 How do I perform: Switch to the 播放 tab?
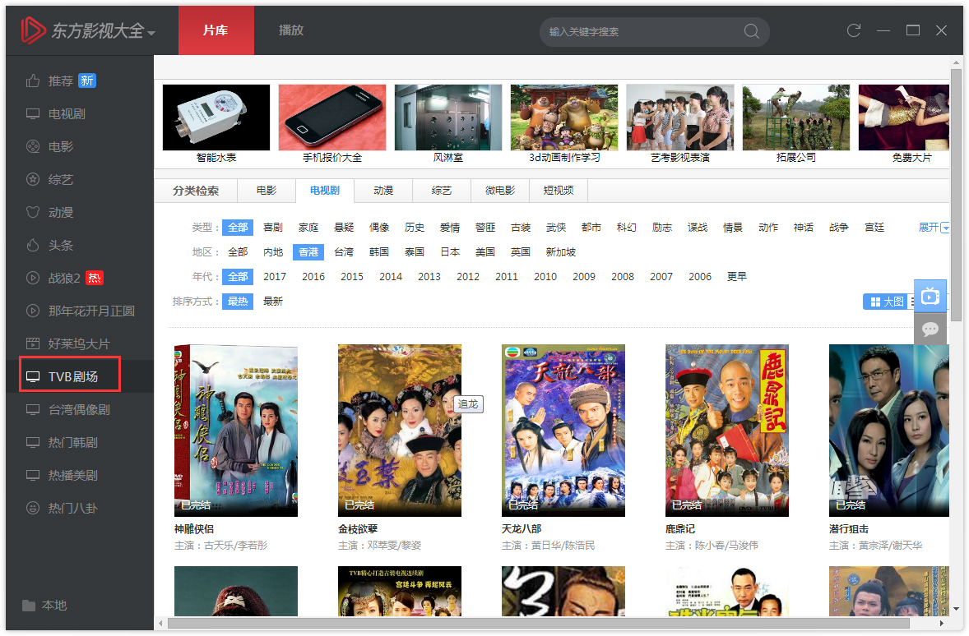[291, 30]
